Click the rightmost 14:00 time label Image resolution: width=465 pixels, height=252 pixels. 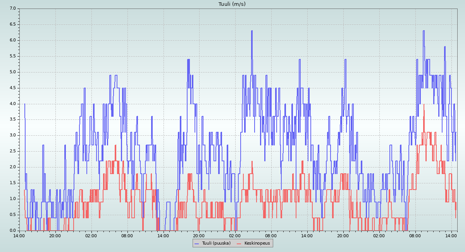click(451, 235)
